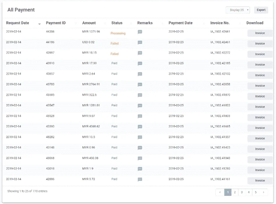Download invoice for IA_1902.42661
The height and width of the screenshot is (204, 276).
(260, 33)
